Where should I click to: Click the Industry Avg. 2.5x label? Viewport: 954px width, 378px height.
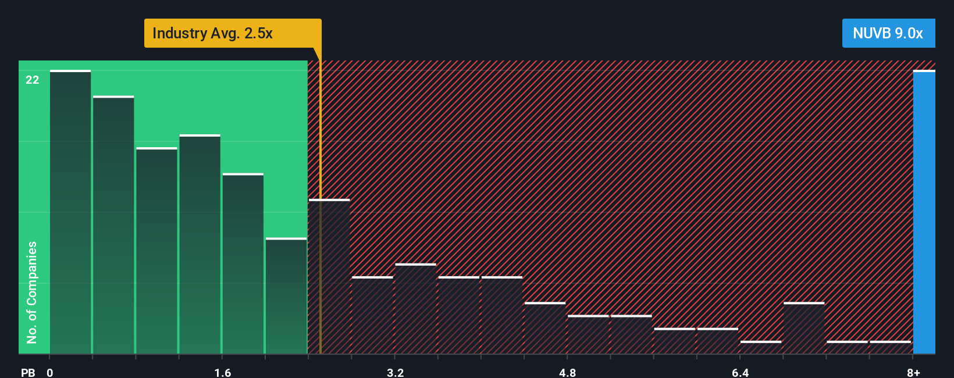point(233,33)
